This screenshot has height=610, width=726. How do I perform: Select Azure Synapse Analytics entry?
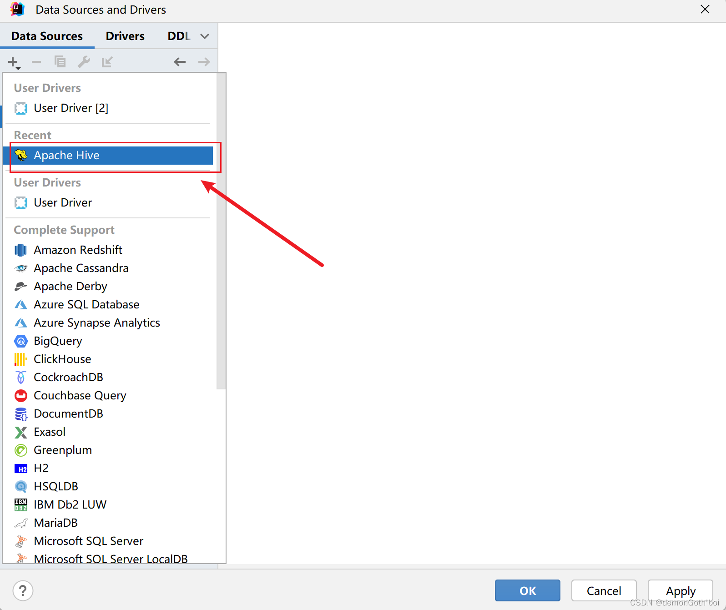[108, 323]
